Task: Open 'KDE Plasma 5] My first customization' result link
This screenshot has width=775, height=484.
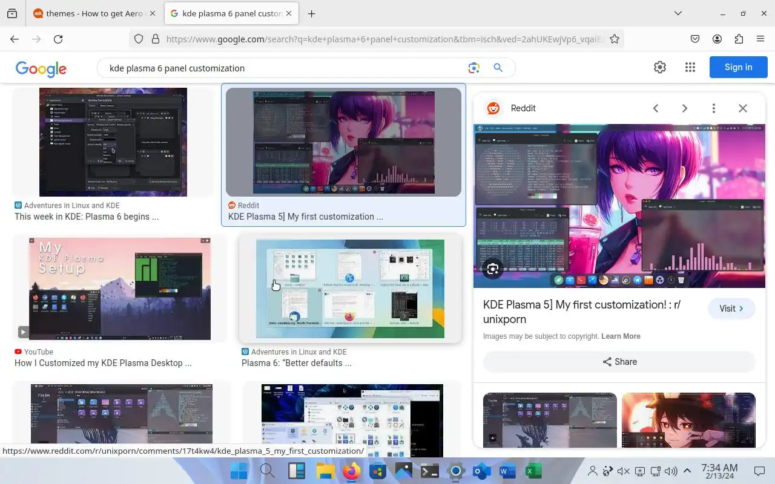Action: click(306, 217)
